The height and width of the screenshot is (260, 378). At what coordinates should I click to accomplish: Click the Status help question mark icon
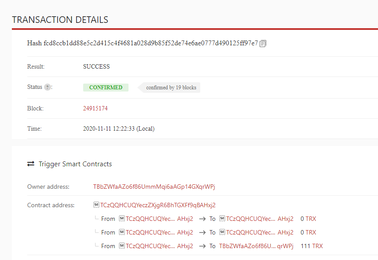click(x=48, y=88)
